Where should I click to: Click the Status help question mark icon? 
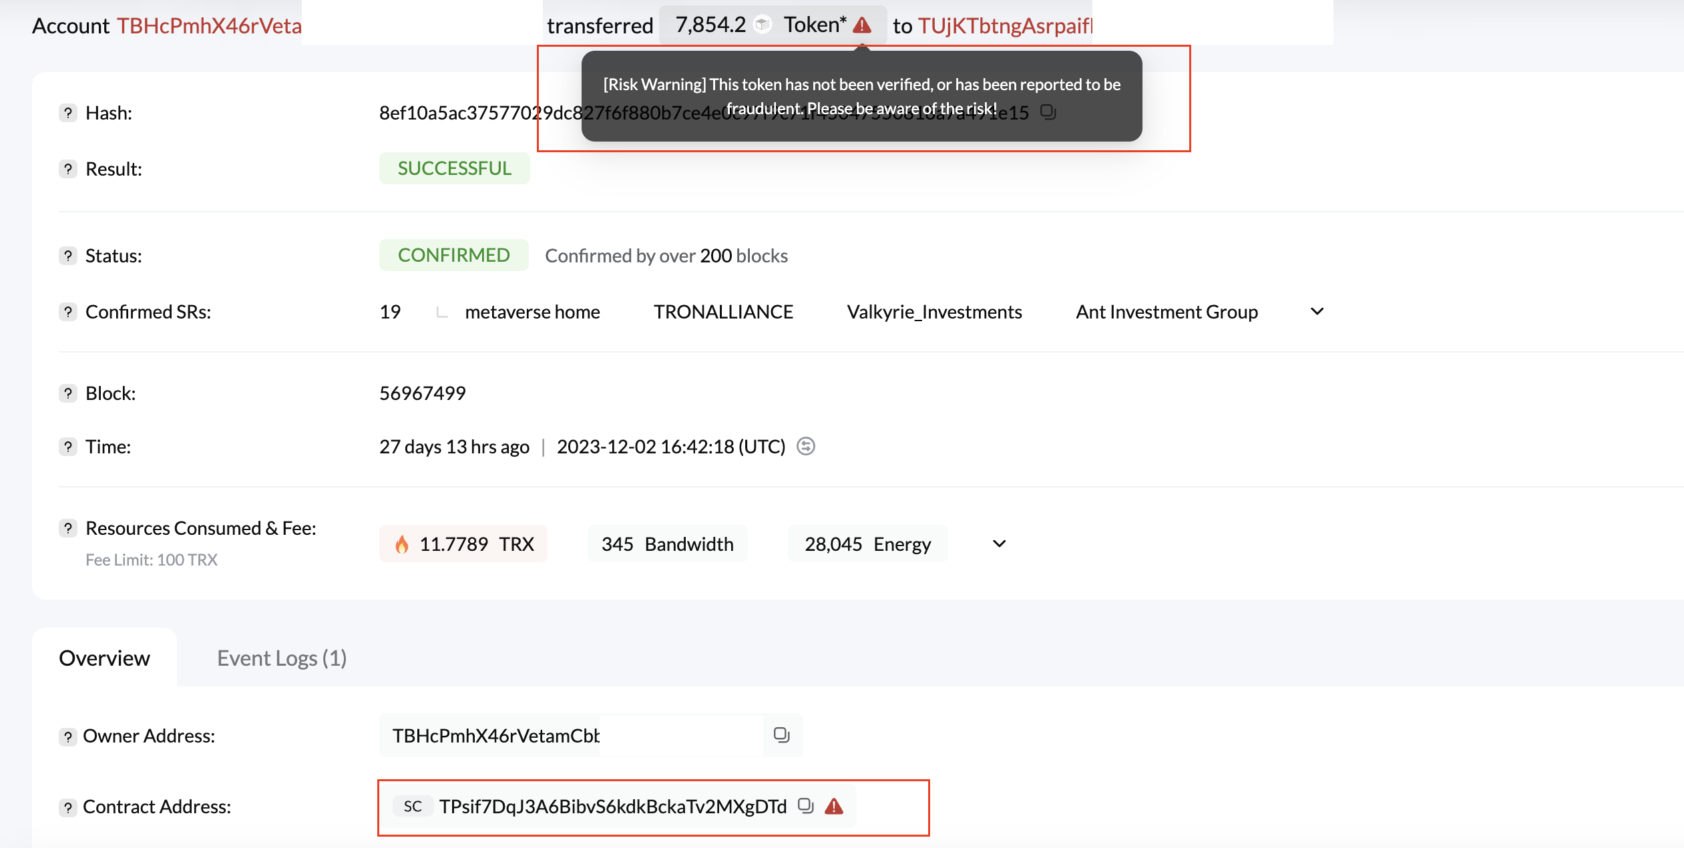tap(67, 256)
